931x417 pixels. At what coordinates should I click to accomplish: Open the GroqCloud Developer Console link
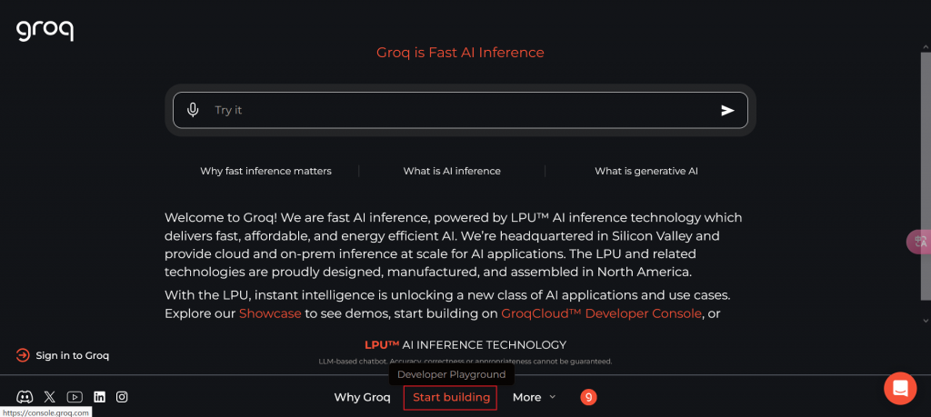(601, 313)
